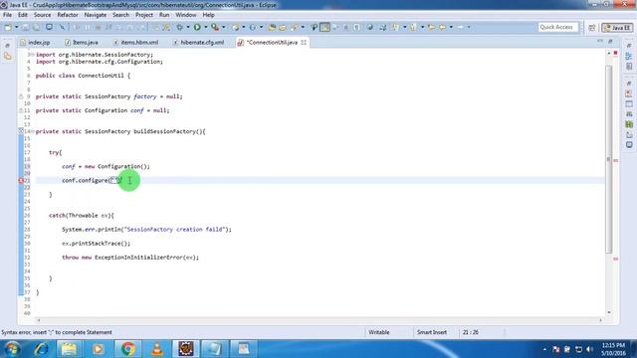
Task: Open the Navigate menu
Action: 96,15
